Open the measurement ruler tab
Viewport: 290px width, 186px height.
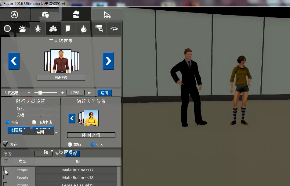tap(107, 15)
